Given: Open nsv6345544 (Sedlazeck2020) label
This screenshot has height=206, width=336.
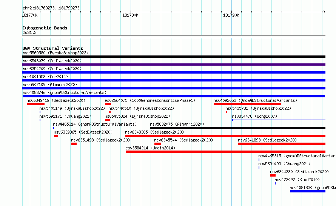Looking at the screenshot, I should [183, 140].
